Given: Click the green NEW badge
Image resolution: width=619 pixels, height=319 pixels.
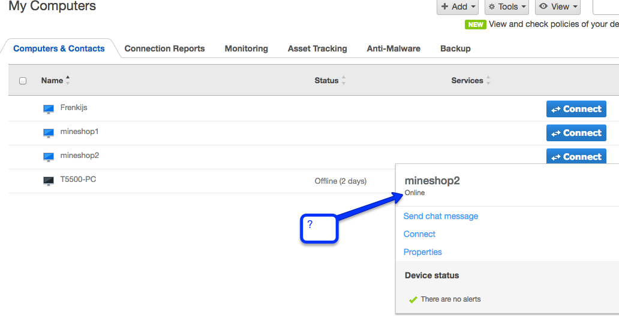Looking at the screenshot, I should 475,25.
